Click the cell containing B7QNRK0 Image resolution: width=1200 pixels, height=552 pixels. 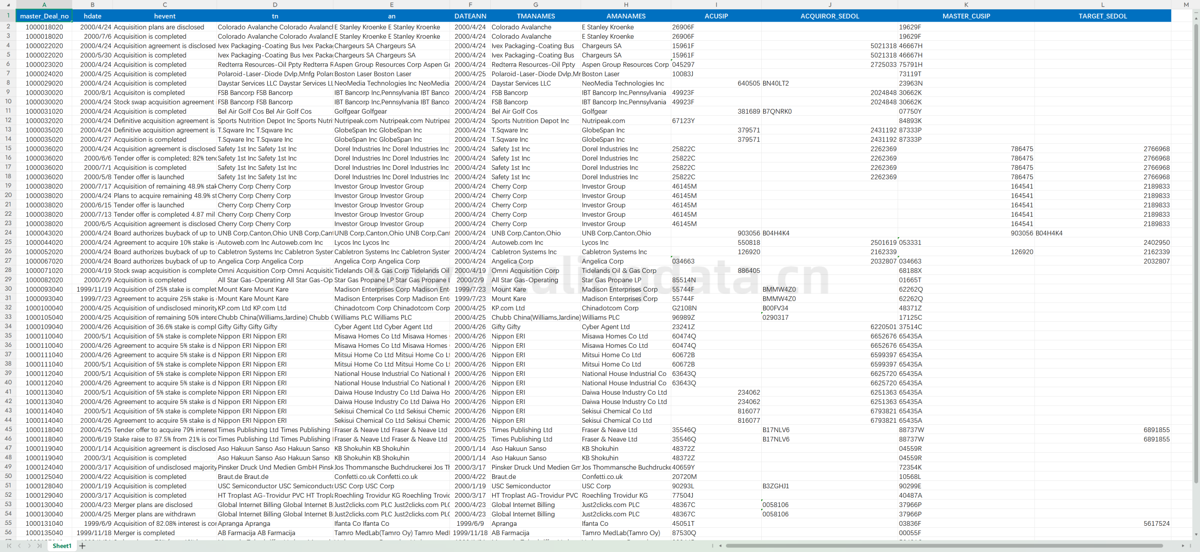tap(830, 111)
